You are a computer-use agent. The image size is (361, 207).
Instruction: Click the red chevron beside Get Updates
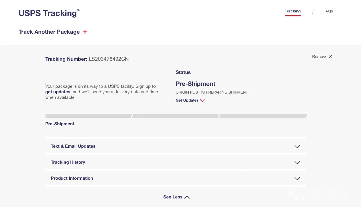coord(203,100)
